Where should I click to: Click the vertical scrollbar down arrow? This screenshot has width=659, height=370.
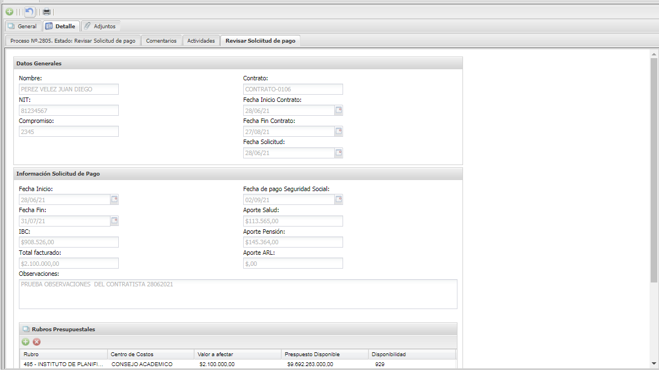[653, 363]
